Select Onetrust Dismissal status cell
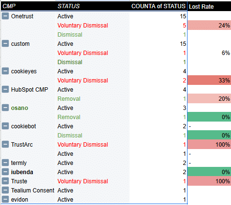 coord(93,35)
